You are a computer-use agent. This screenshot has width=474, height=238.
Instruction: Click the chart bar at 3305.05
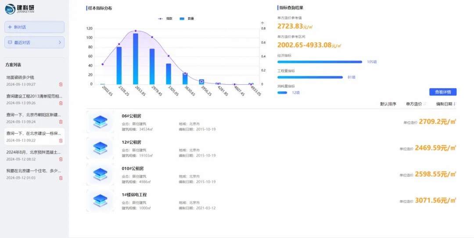pos(169,74)
